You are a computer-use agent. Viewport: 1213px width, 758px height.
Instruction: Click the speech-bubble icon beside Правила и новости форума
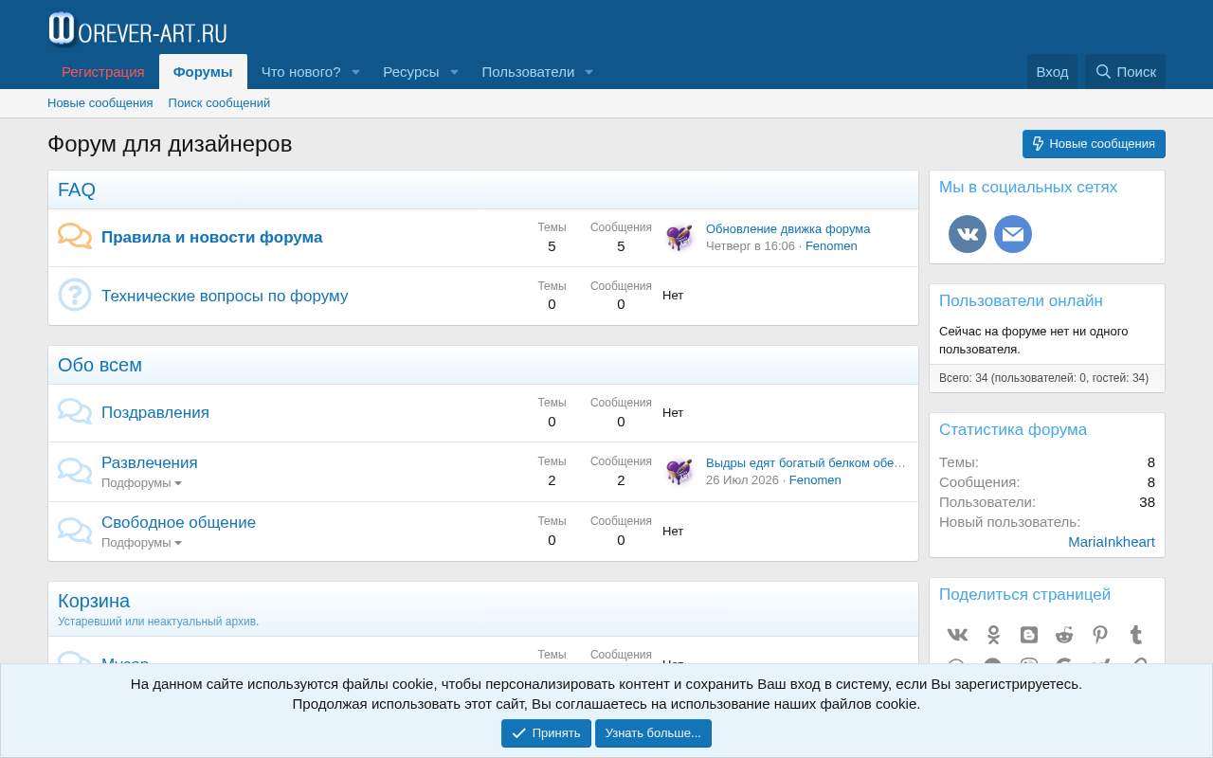tap(75, 237)
